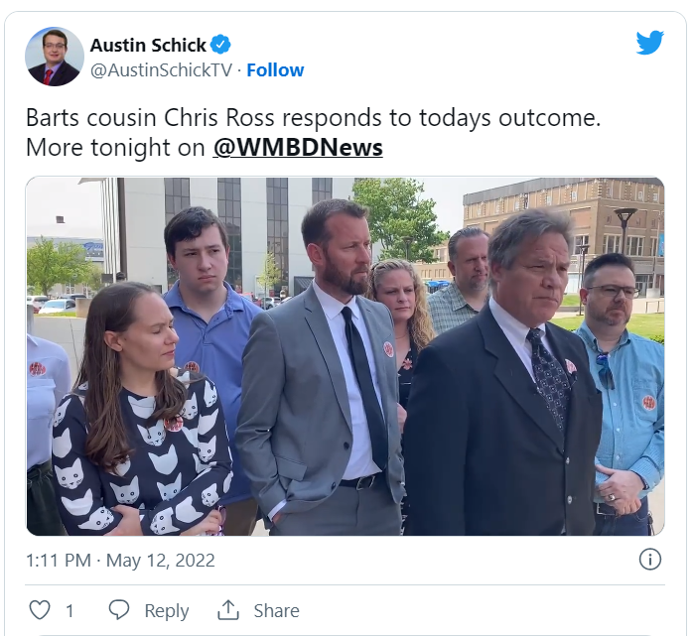The height and width of the screenshot is (636, 695).
Task: Open the 1:11 PM May 12, 2022 timestamp
Action: [120, 561]
